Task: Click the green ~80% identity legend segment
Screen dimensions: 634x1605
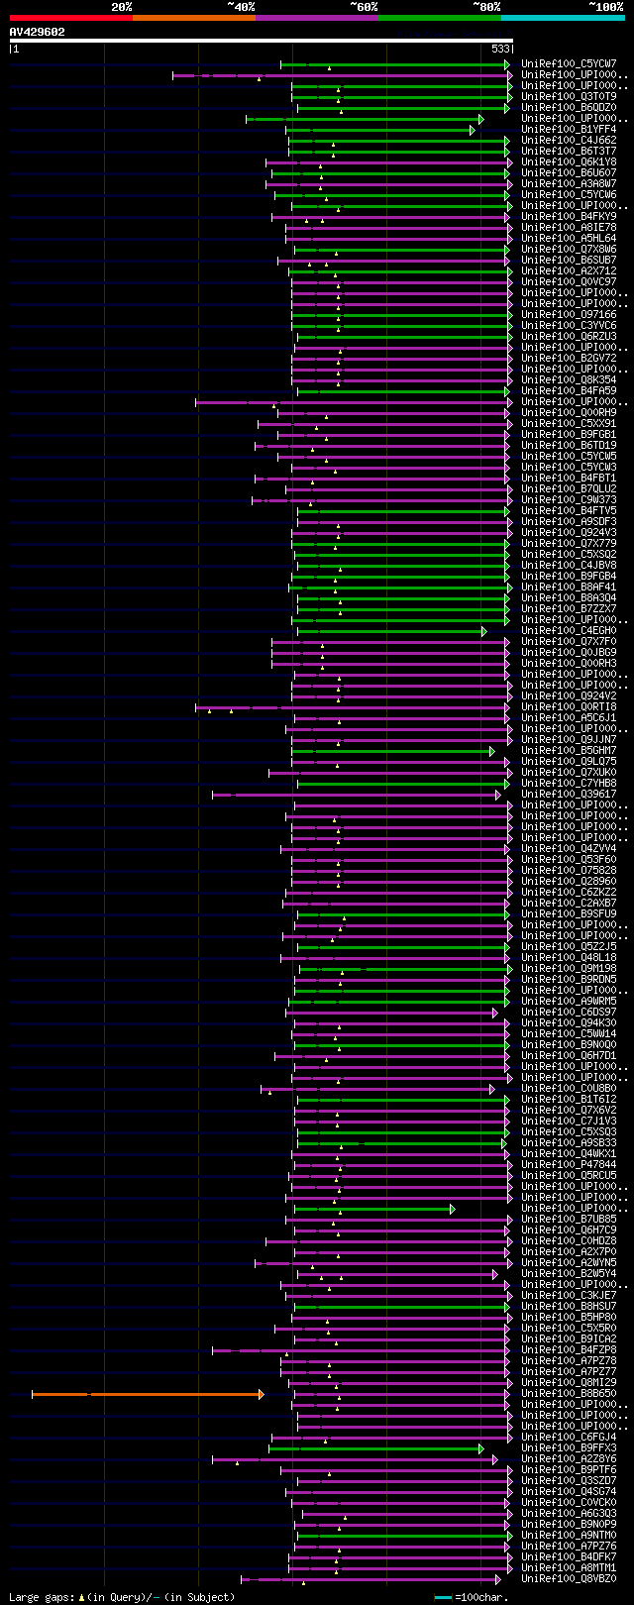Action: 440,18
